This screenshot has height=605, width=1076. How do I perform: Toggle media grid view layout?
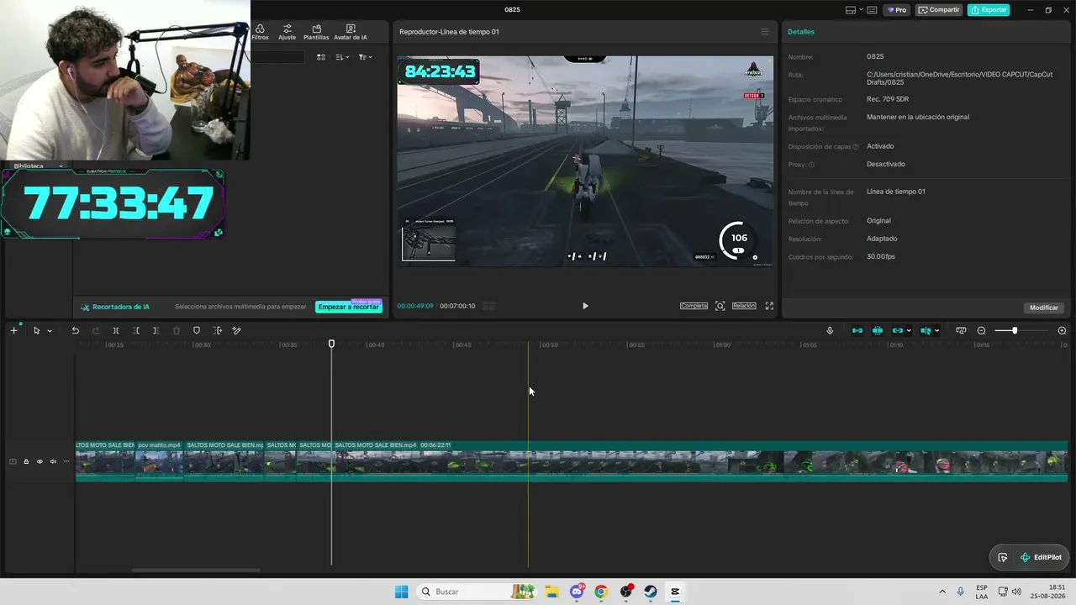pos(321,57)
